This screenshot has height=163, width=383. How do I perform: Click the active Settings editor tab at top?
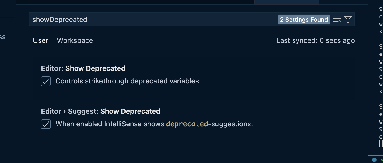(x=287, y=2)
